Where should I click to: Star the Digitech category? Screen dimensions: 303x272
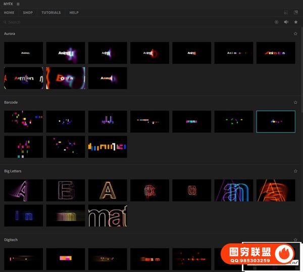pyautogui.click(x=295, y=240)
